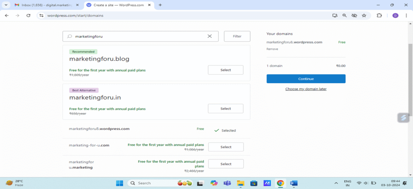Reload the page with browser refresh icon
Viewport: 413px width, 189px height.
coord(28,15)
